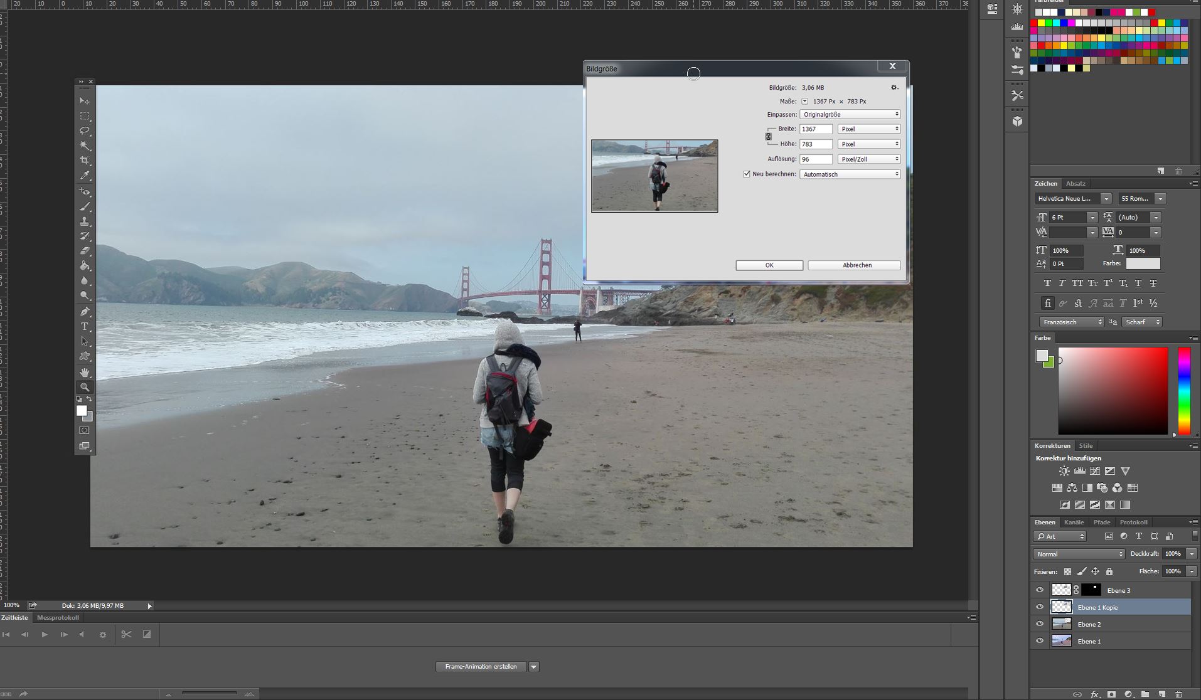Select the Crop tool
The height and width of the screenshot is (700, 1201).
tap(85, 160)
